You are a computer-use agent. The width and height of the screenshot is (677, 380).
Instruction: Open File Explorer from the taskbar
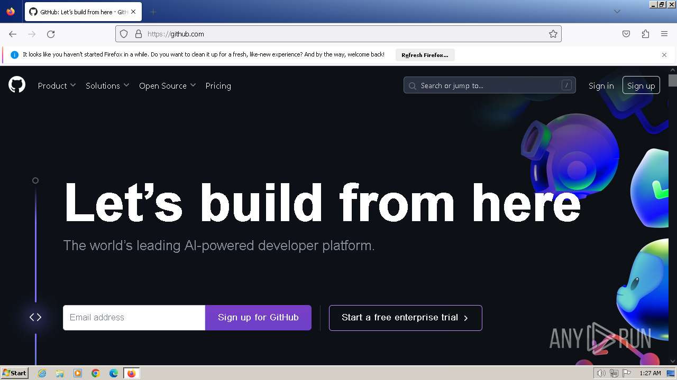click(60, 373)
